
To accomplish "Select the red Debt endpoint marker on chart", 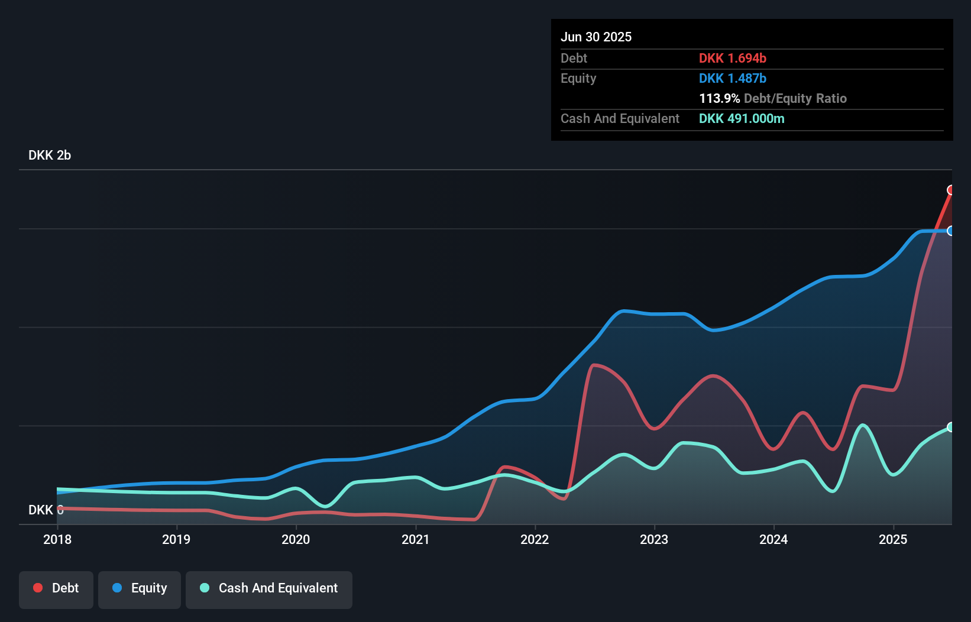I will pos(951,190).
